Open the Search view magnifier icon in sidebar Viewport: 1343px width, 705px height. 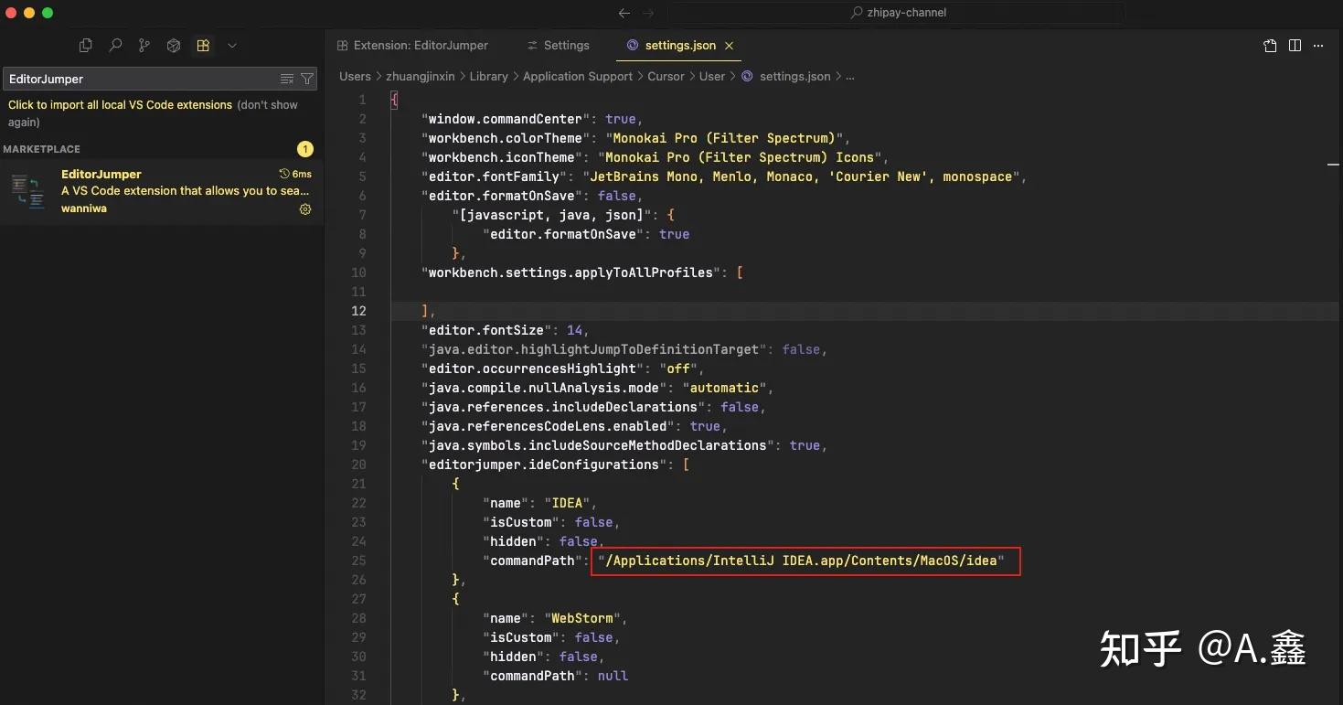click(115, 45)
